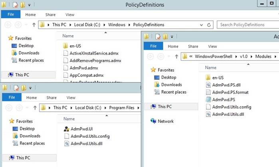The height and width of the screenshot is (167, 279).
Task: Select 'Local Disk (C:)' breadcrumb in PolicyDefinitions address bar
Action: tap(87, 25)
